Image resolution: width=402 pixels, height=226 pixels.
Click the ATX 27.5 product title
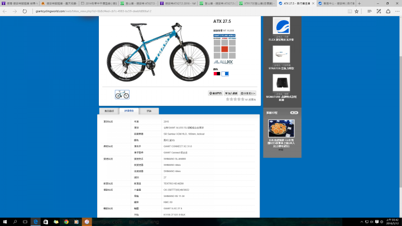tap(222, 21)
